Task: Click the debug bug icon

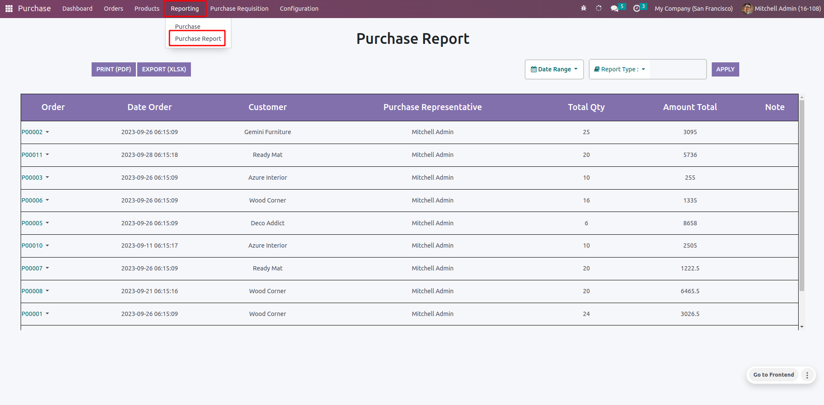Action: (584, 8)
